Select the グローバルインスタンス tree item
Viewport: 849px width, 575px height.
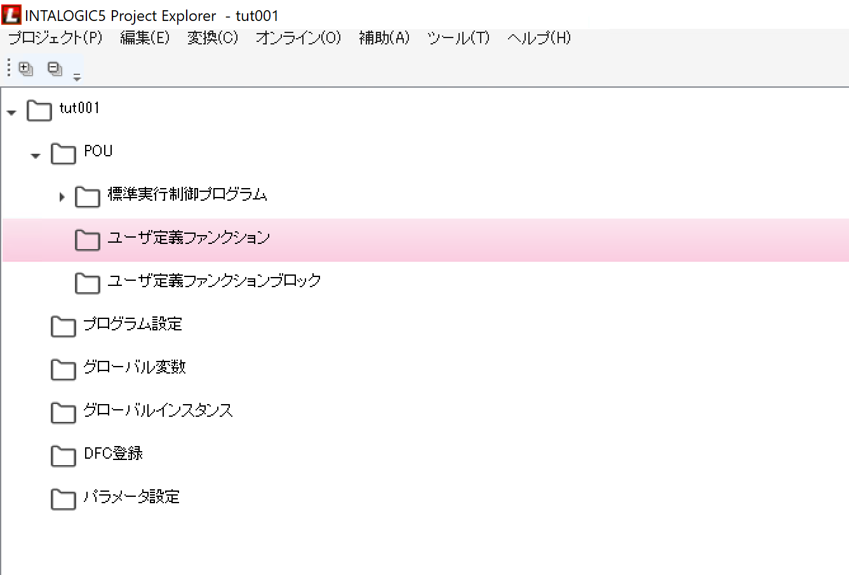[x=158, y=410]
